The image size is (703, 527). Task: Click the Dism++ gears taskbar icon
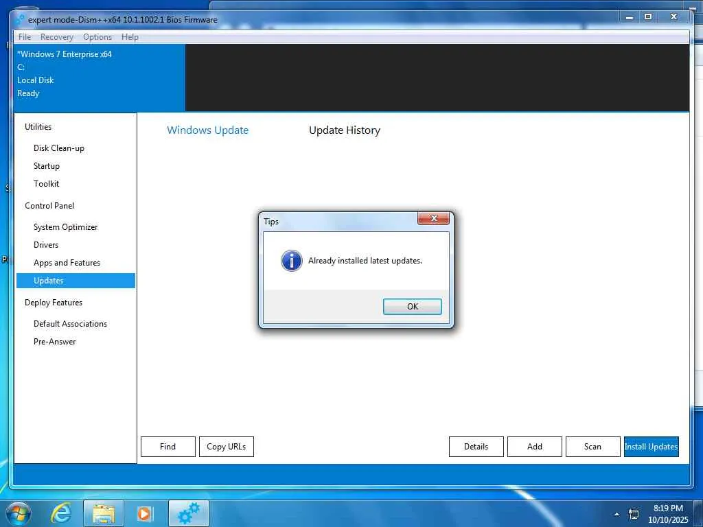coord(189,513)
